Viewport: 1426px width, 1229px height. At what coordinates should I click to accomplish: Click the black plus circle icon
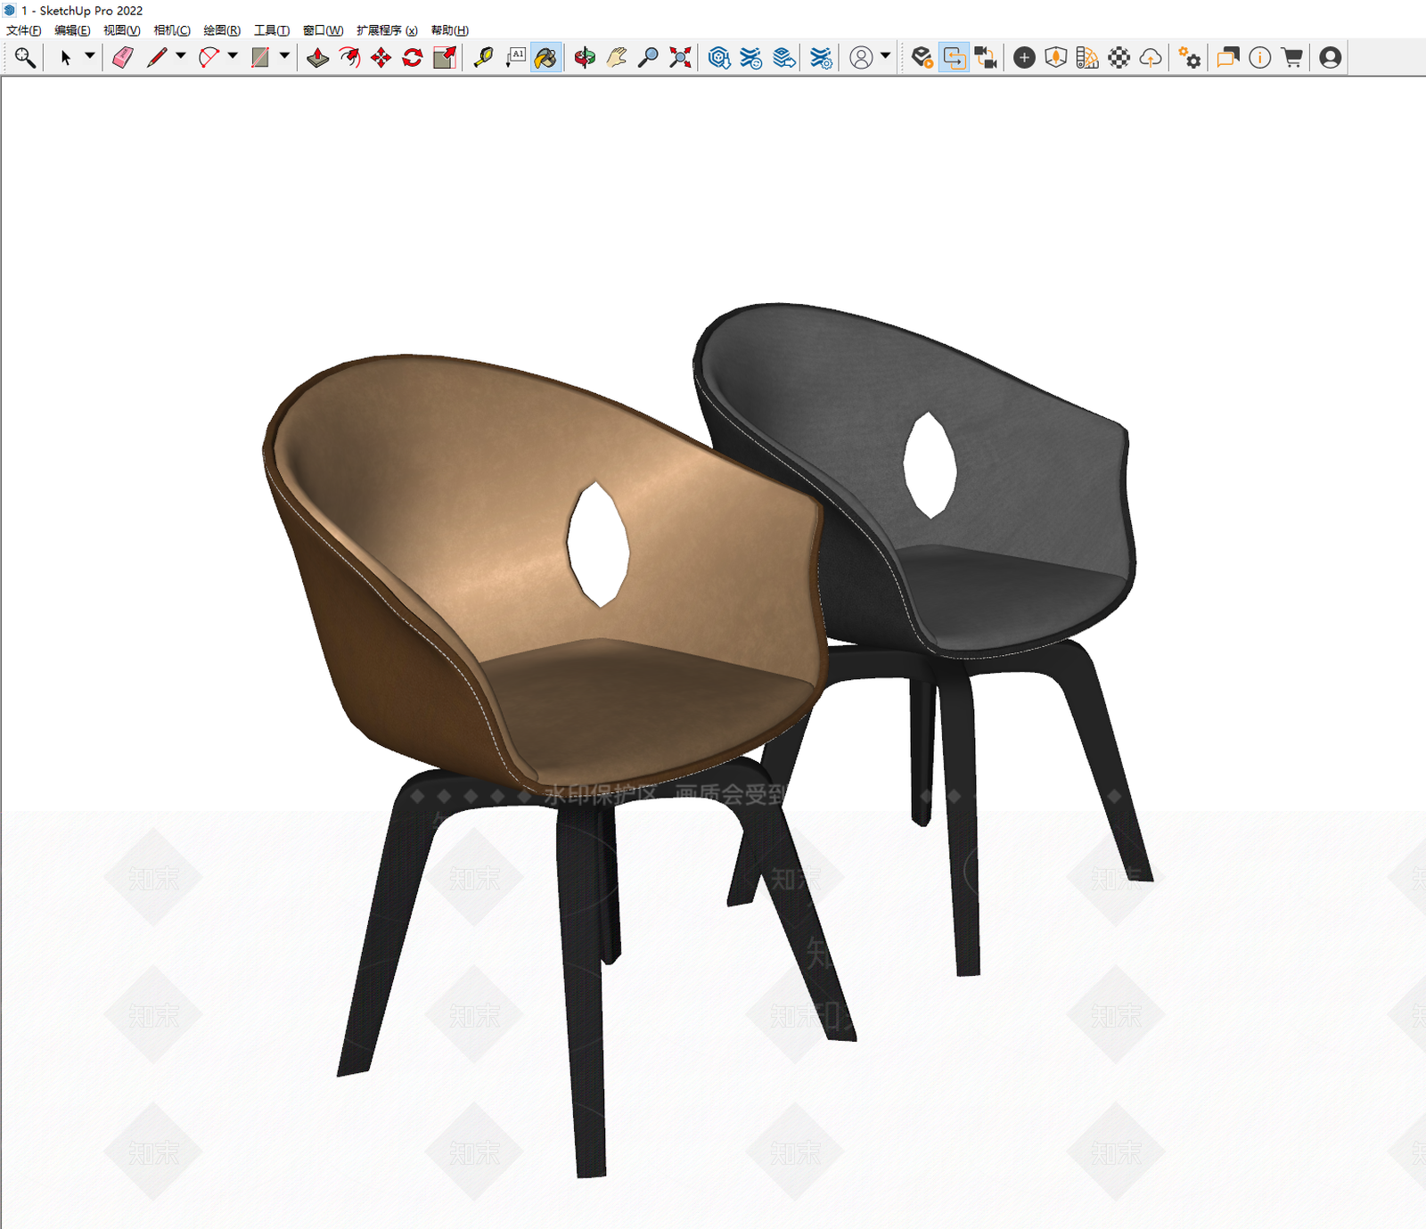[1024, 58]
